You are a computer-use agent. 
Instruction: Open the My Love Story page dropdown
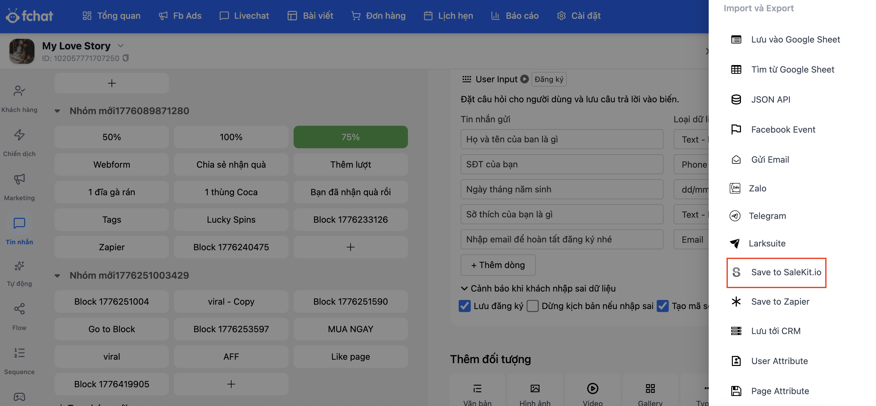coord(120,45)
